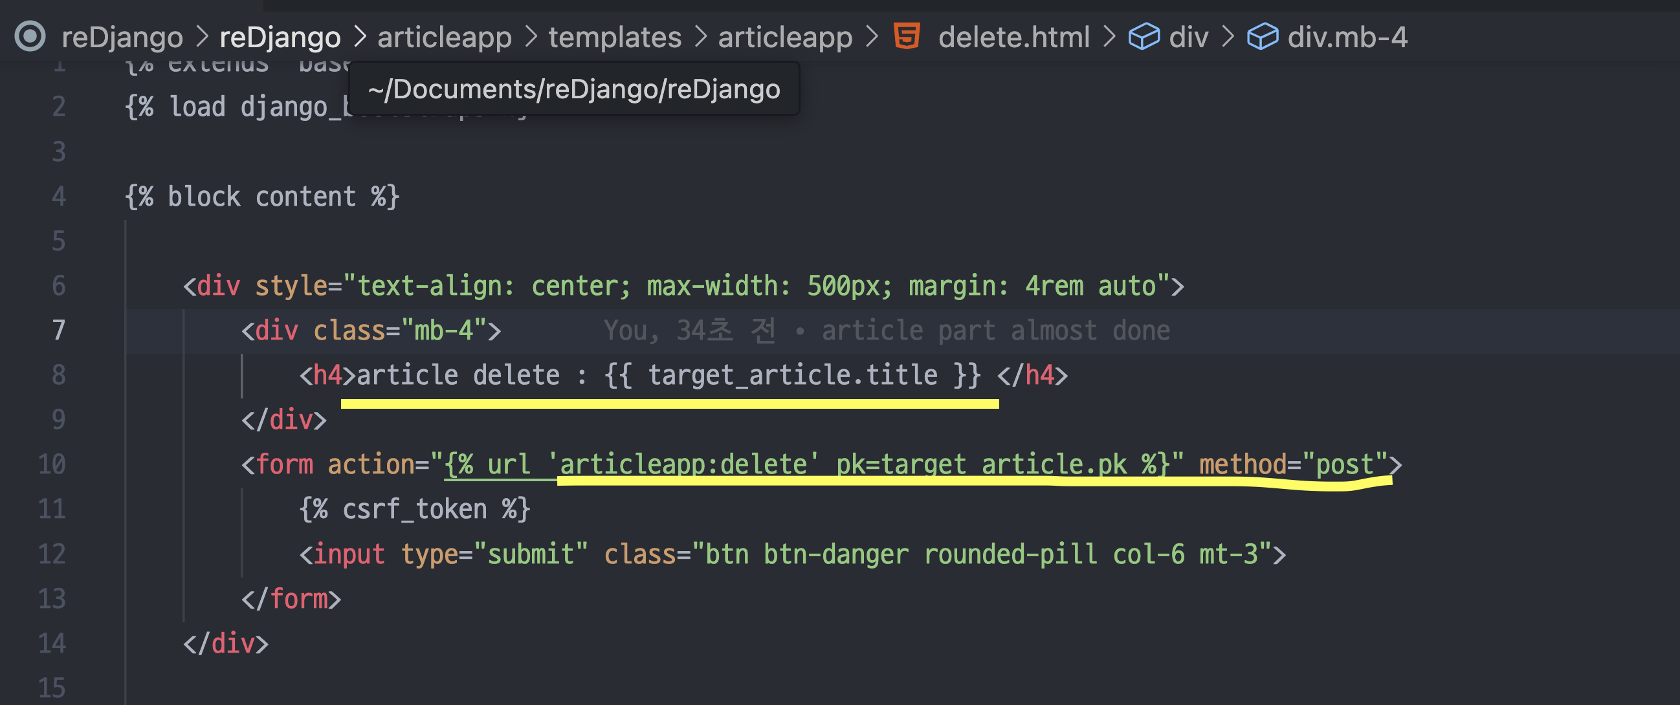Click the cube icon beside div breadcrumb
Image resolution: width=1680 pixels, height=705 pixels.
[x=1144, y=36]
